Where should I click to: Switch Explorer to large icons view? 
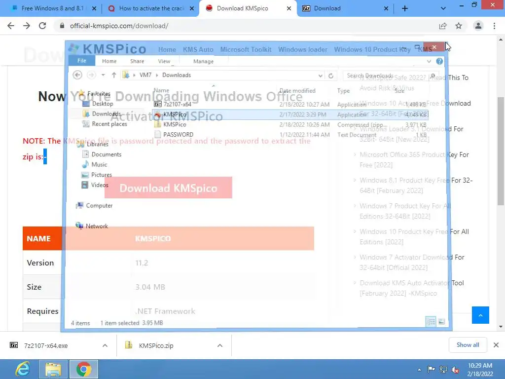pos(441,322)
